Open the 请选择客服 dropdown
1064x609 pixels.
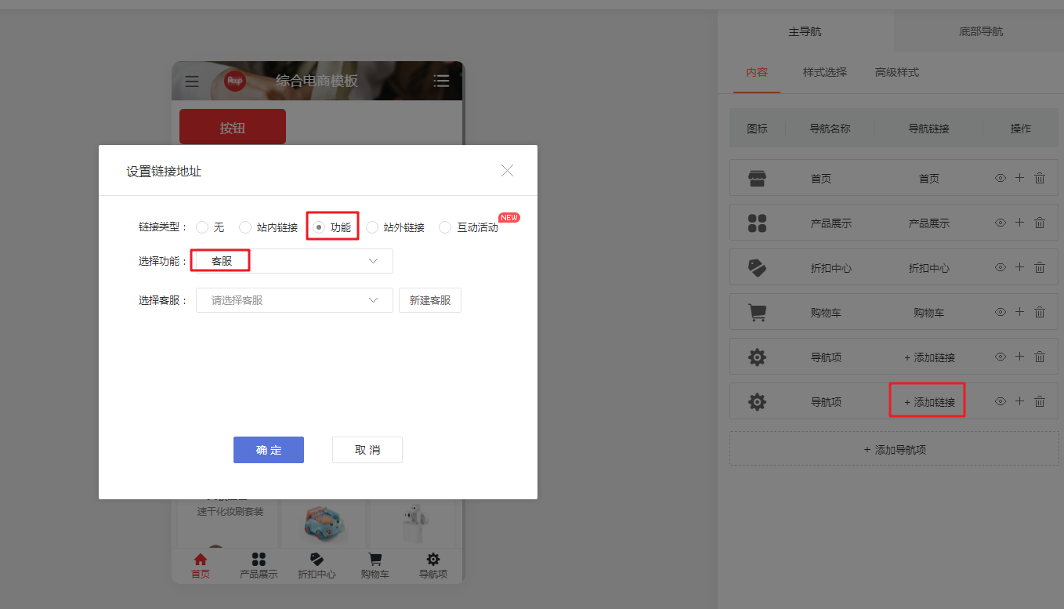click(x=295, y=300)
